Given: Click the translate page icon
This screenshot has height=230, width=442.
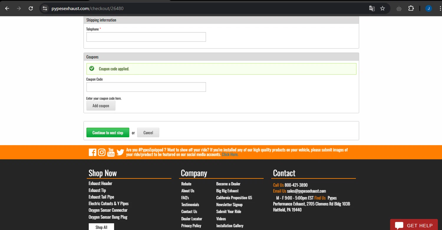Looking at the screenshot, I should [372, 9].
